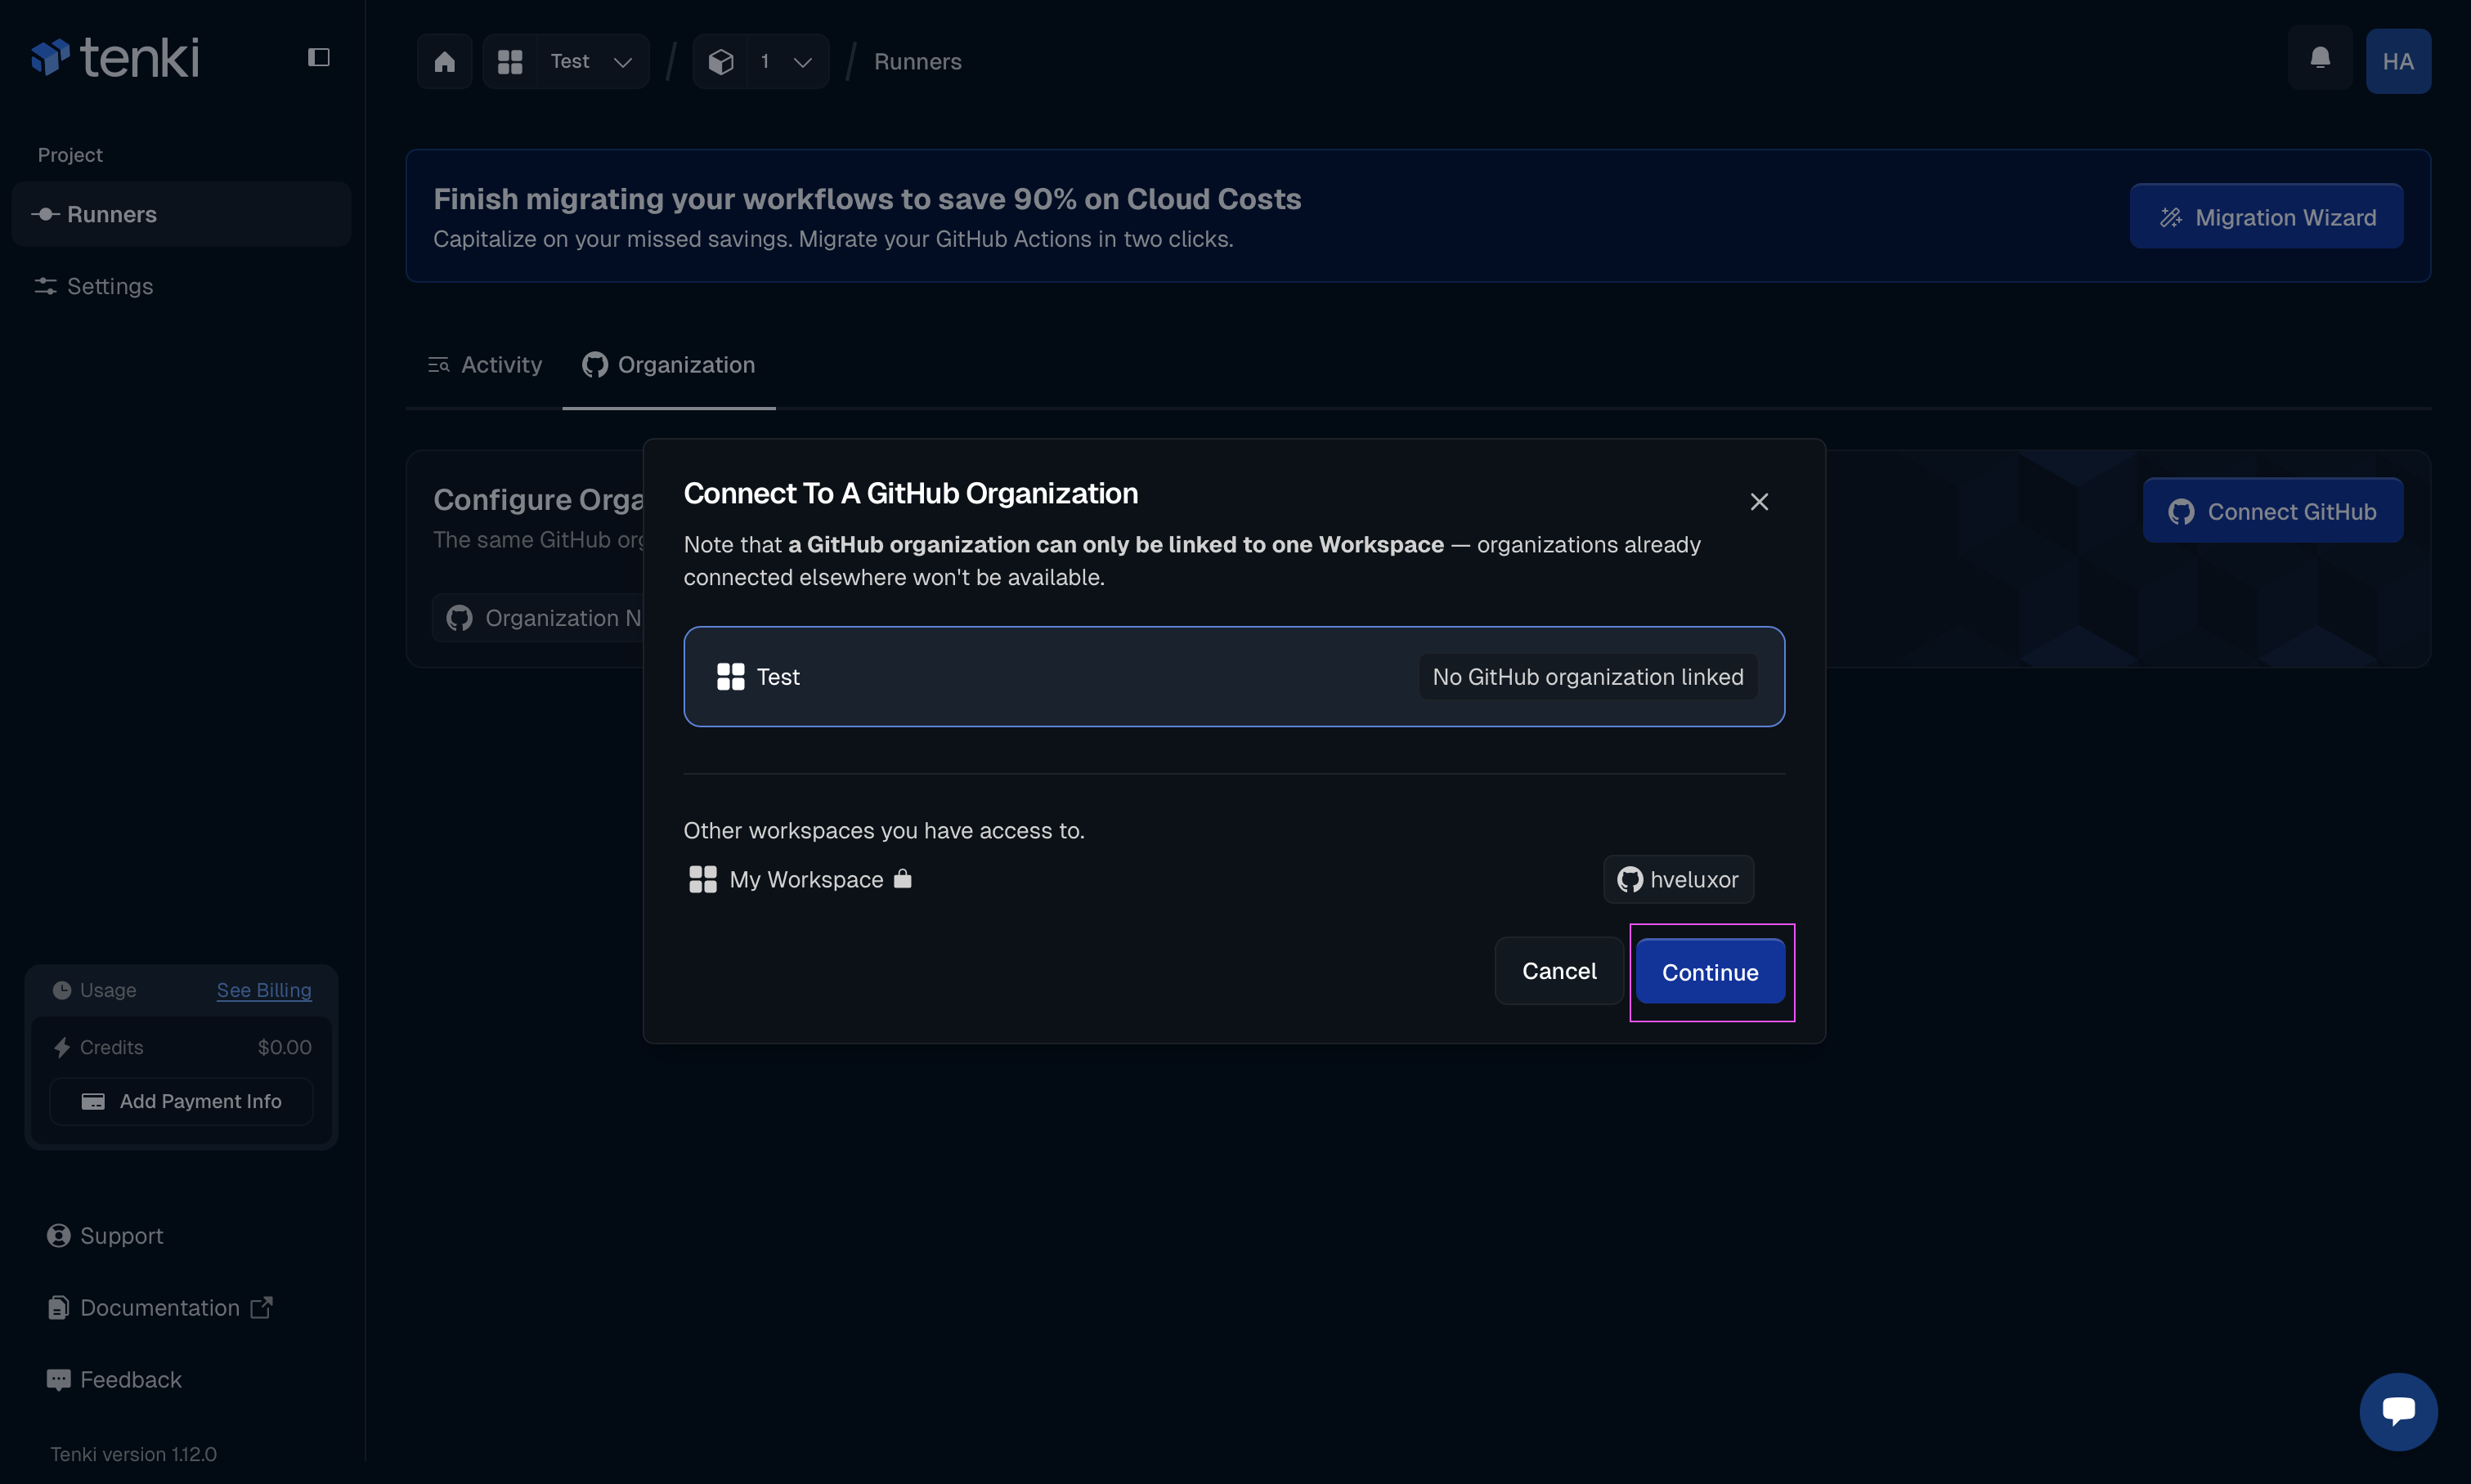Click the home icon in the breadcrumb
Image resolution: width=2471 pixels, height=1484 pixels.
[x=444, y=61]
